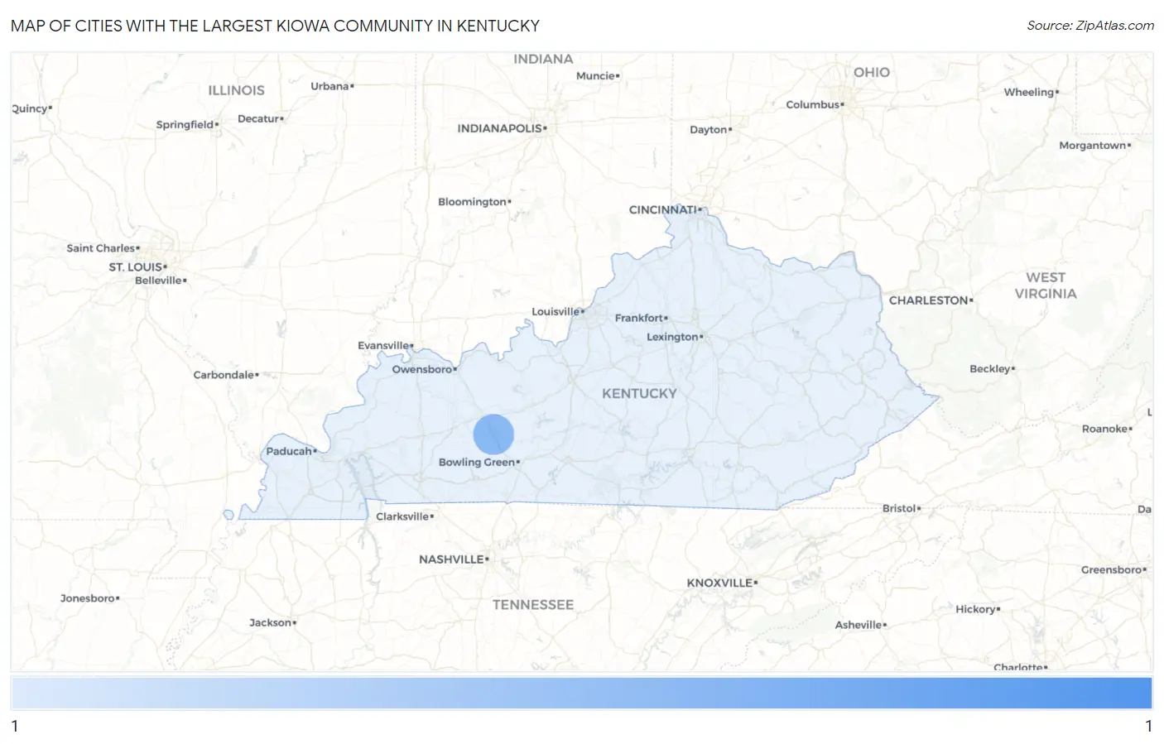1164x744 pixels.
Task: Click the WEST VIRGINIA state label
Action: 1046,286
